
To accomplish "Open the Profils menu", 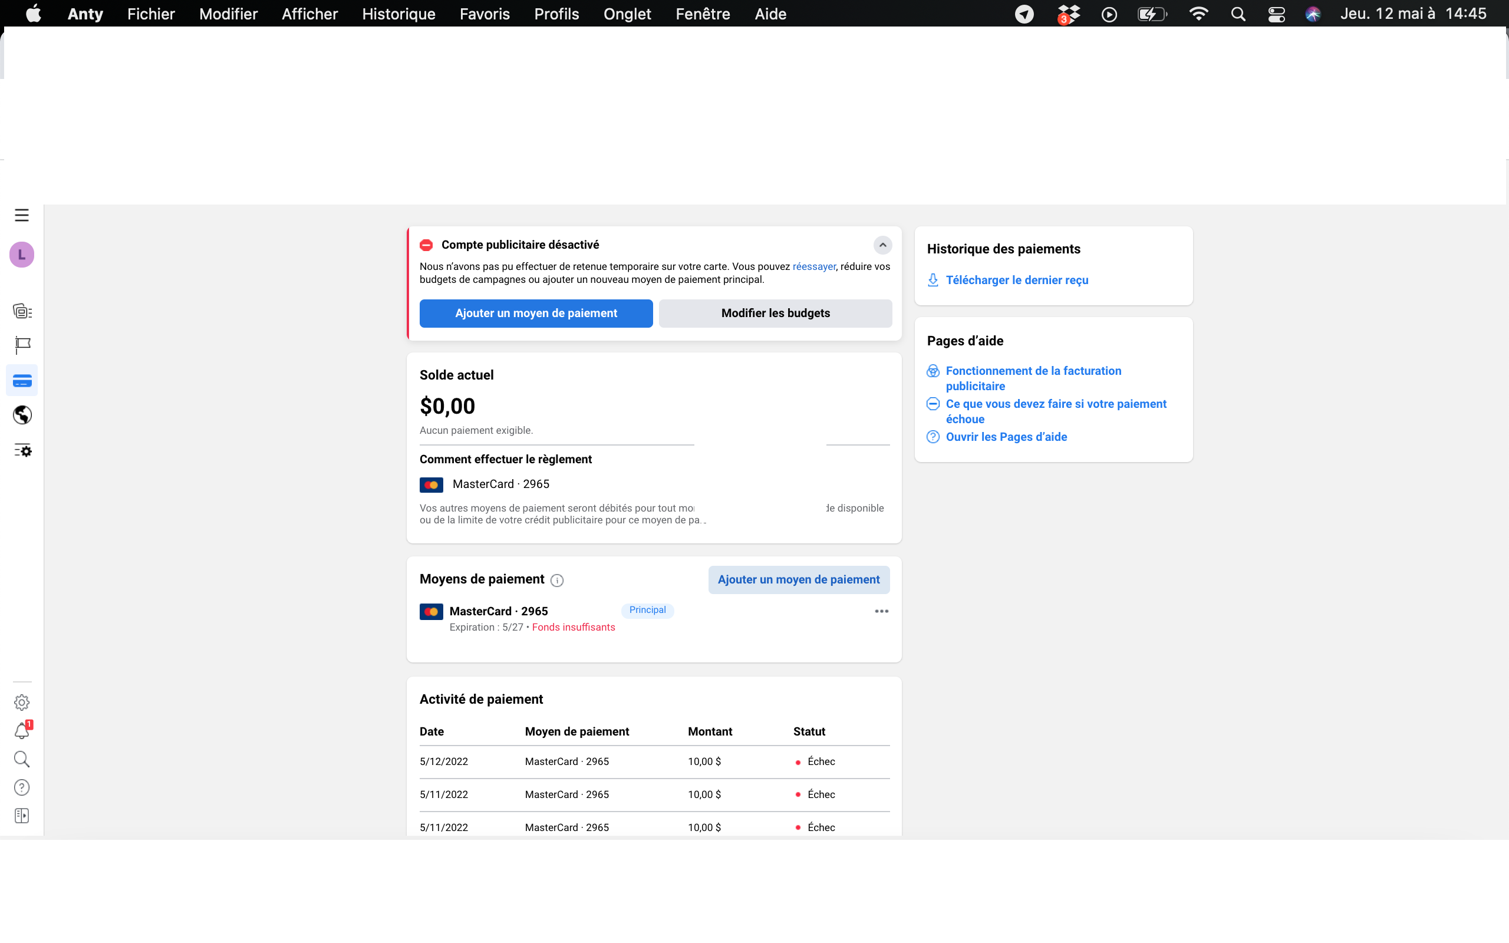I will tap(557, 14).
